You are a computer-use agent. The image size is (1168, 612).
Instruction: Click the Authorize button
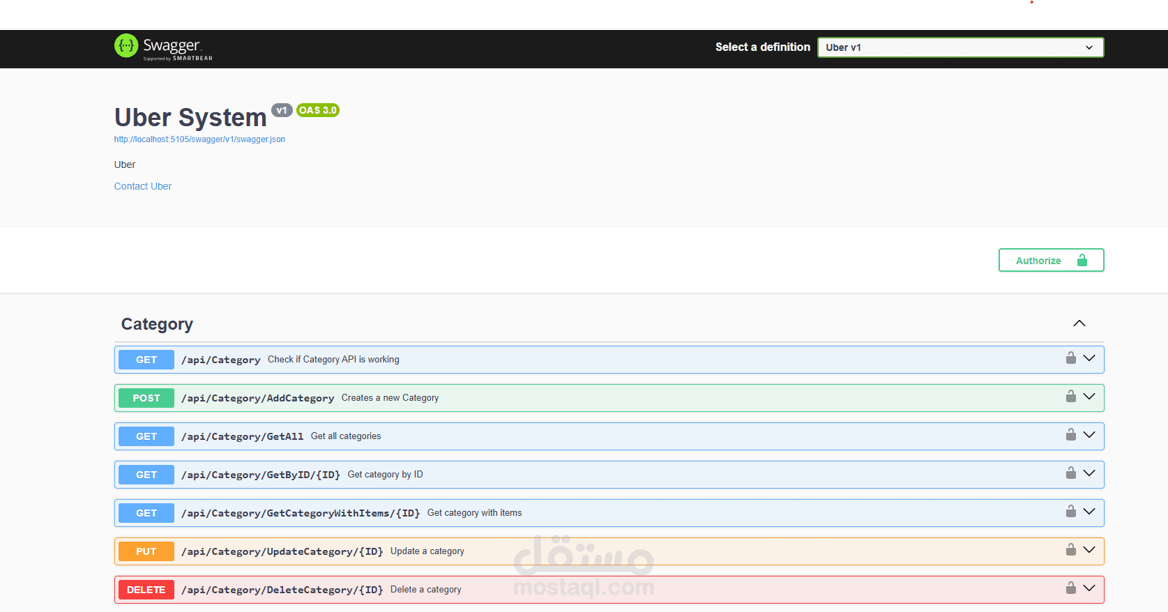(1051, 260)
